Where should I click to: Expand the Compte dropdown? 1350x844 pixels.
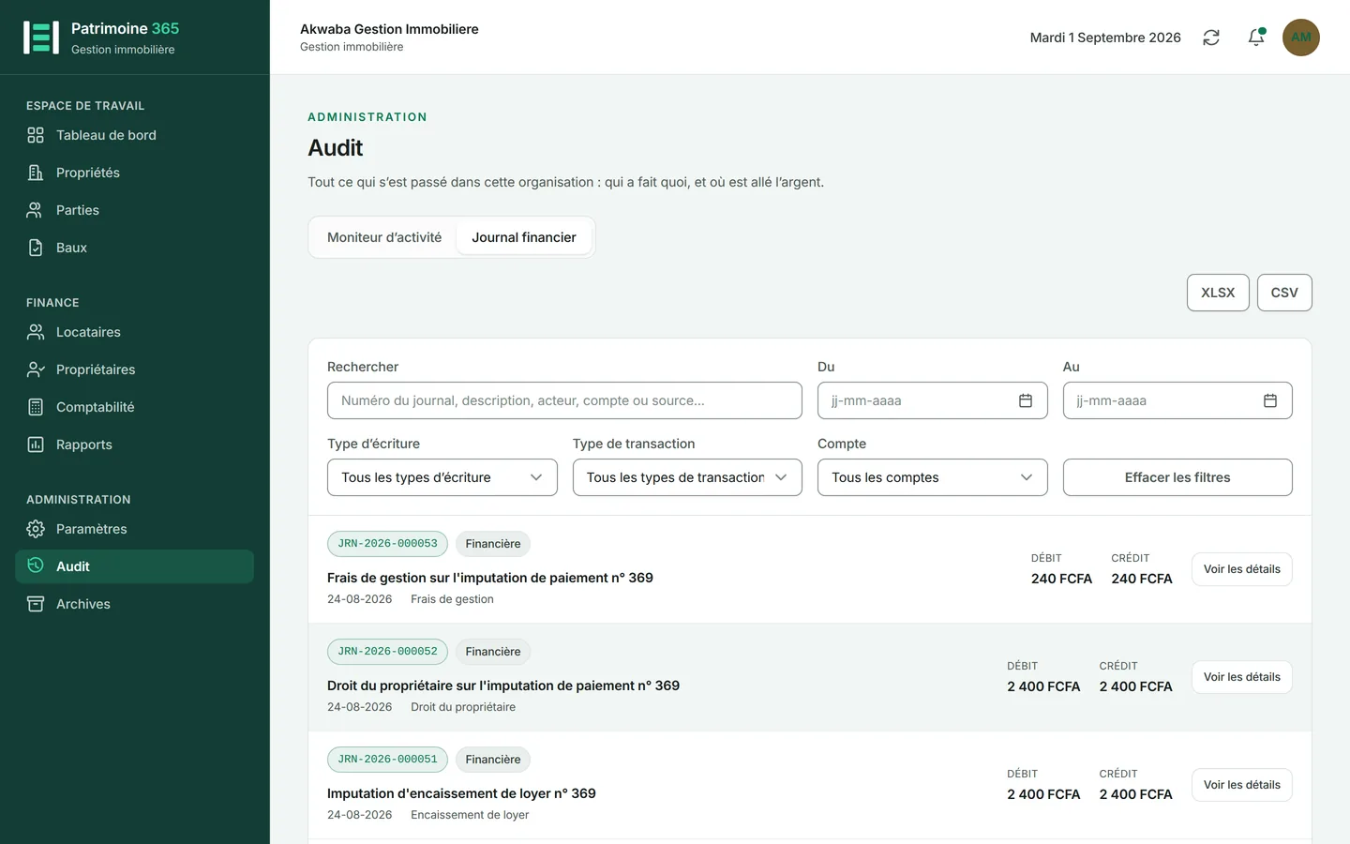click(933, 477)
